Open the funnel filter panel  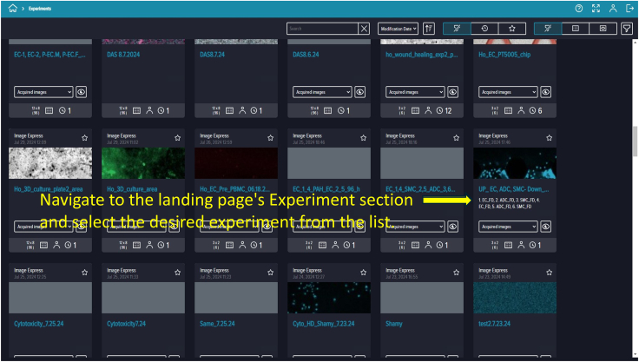click(626, 29)
